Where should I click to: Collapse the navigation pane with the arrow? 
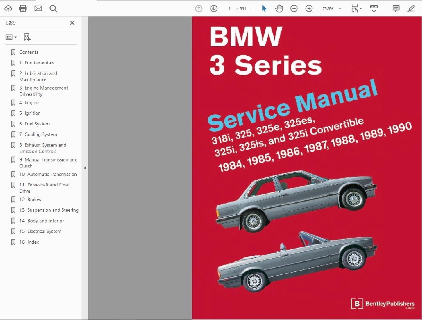pos(85,168)
